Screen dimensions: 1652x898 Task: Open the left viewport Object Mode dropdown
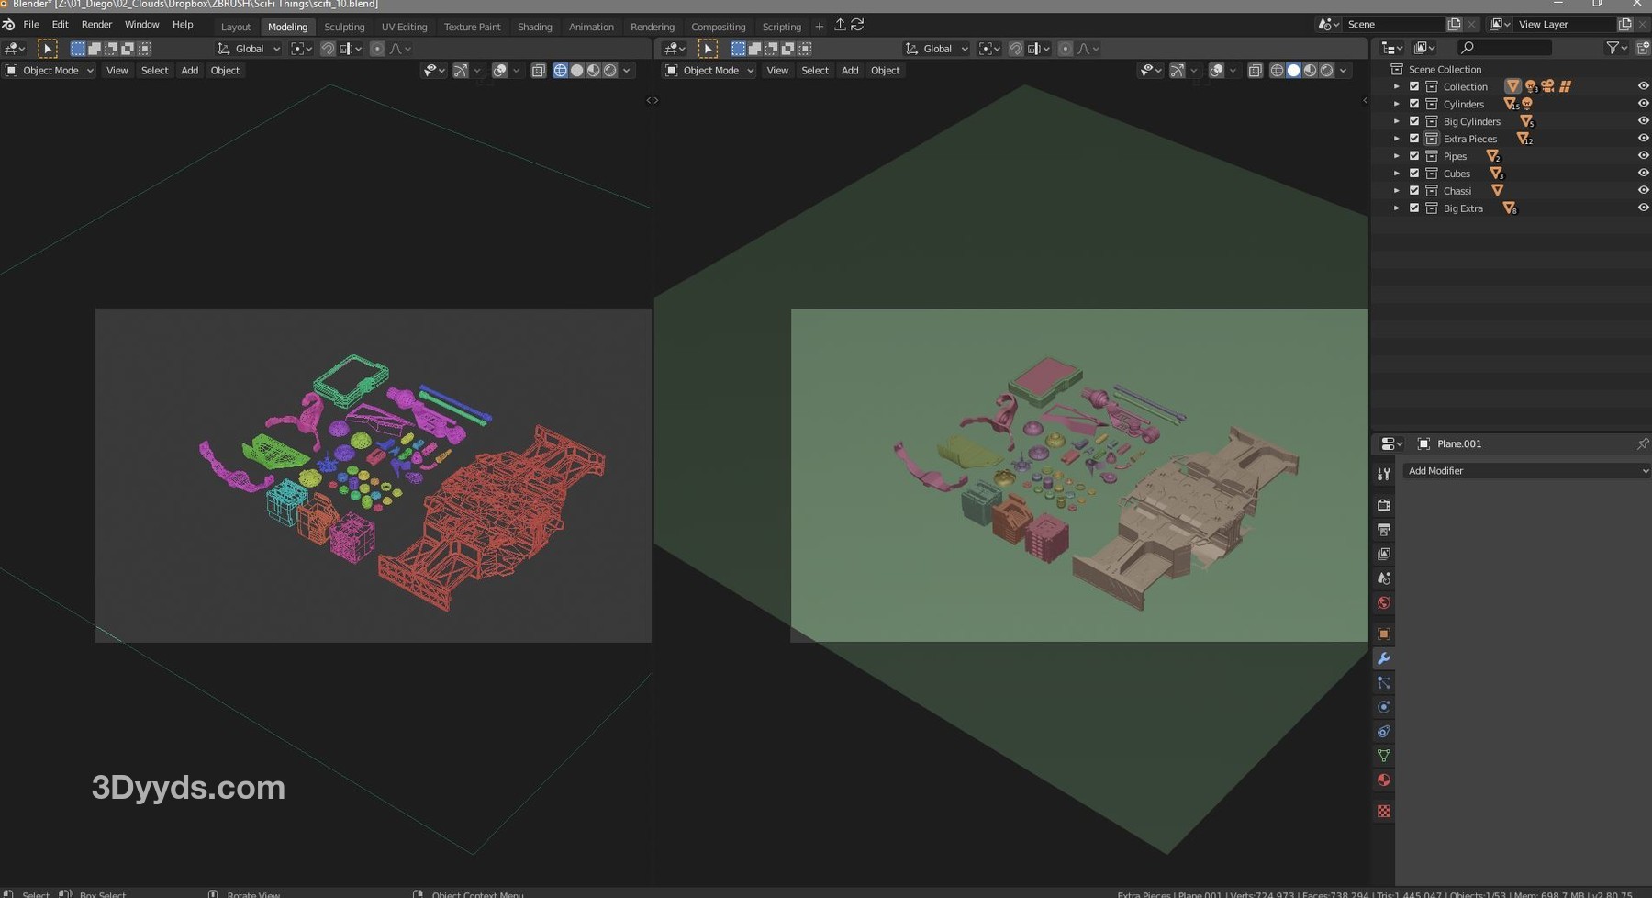coord(50,71)
